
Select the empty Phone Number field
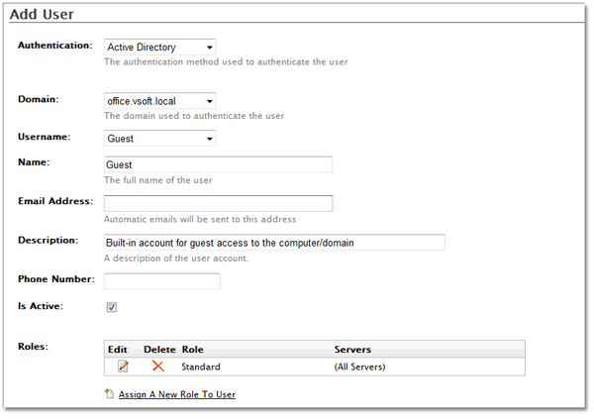[x=161, y=281]
